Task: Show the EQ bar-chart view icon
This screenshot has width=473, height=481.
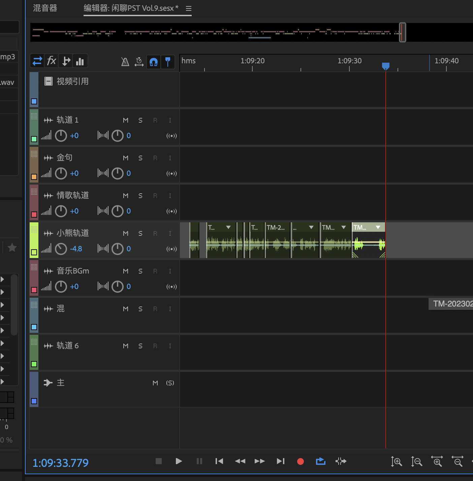Action: (80, 61)
